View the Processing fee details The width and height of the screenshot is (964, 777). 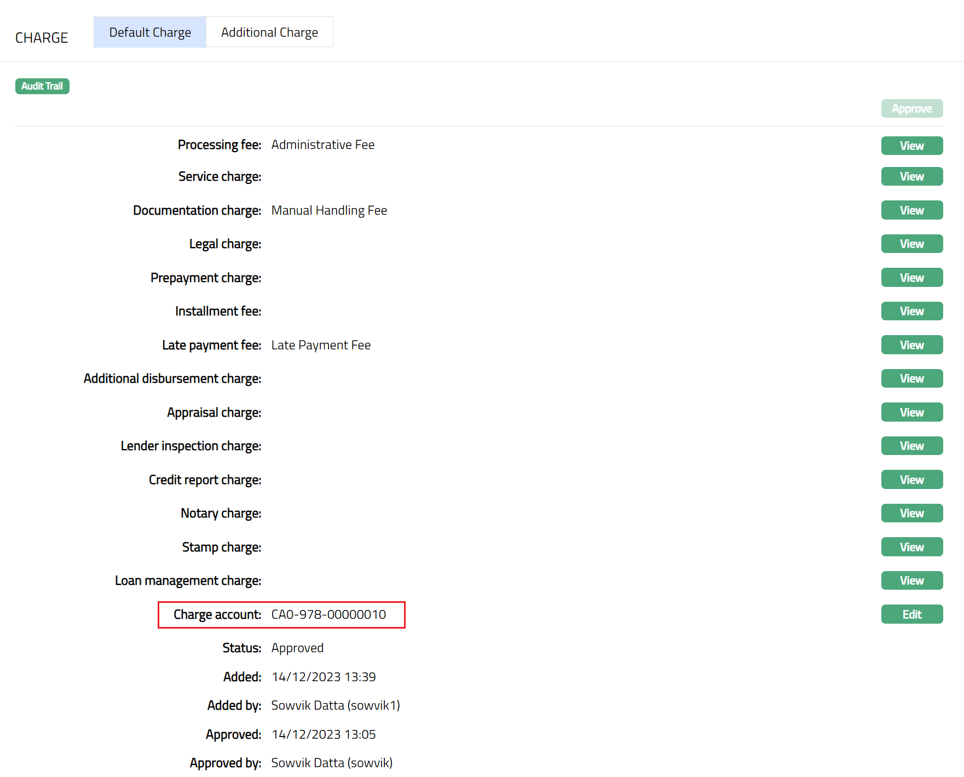coord(911,146)
